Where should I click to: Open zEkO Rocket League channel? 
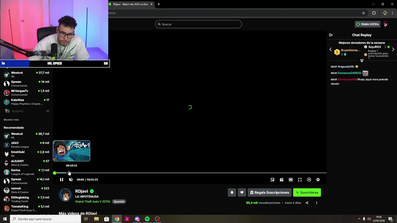(x=26, y=145)
